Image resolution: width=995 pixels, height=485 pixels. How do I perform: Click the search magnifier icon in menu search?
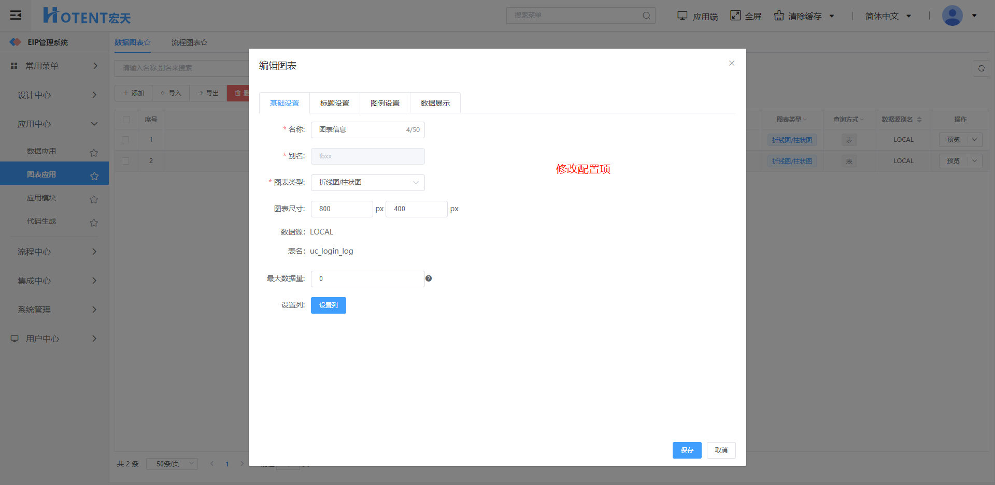[x=646, y=16]
